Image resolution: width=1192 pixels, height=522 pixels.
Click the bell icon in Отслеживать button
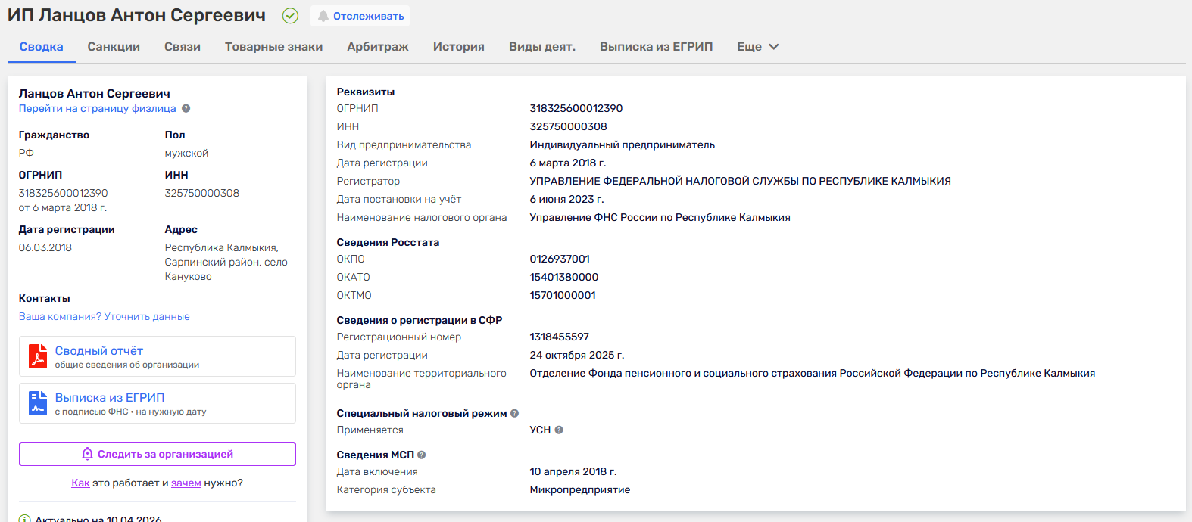[x=323, y=16]
